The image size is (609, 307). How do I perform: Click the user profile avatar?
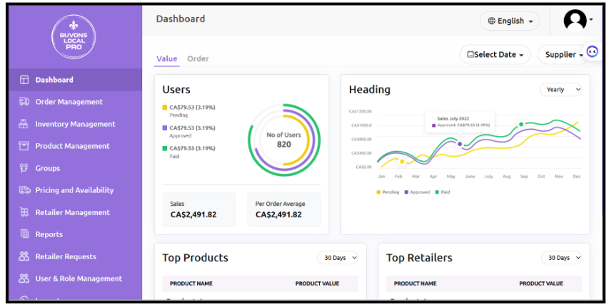tap(575, 20)
